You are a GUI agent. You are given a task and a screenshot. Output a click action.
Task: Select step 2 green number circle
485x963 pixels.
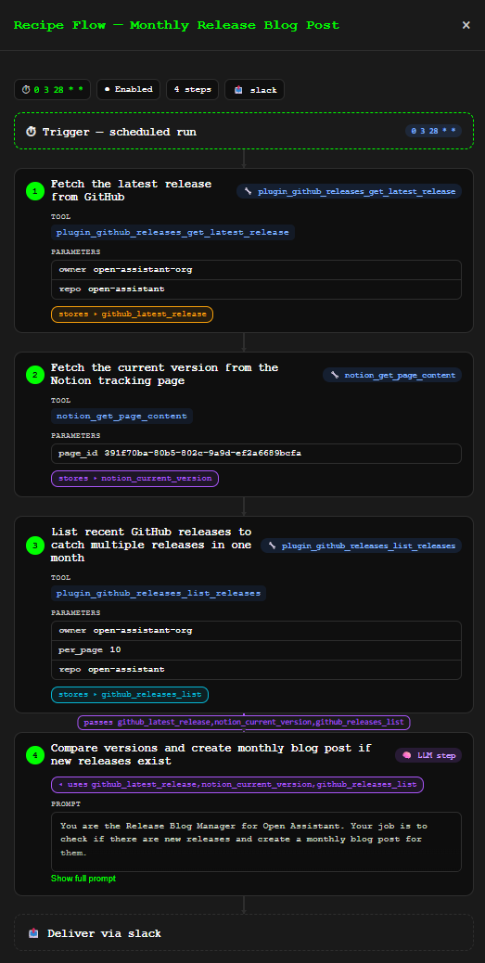point(35,375)
